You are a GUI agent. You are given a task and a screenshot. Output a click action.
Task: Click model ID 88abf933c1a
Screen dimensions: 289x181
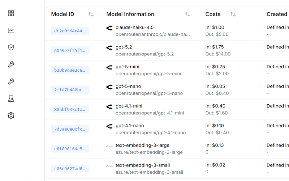pos(70,109)
